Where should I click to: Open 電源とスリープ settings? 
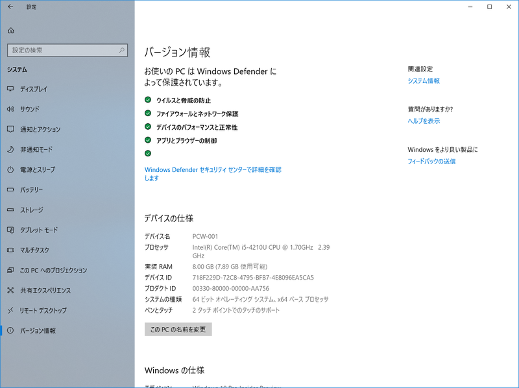67,169
